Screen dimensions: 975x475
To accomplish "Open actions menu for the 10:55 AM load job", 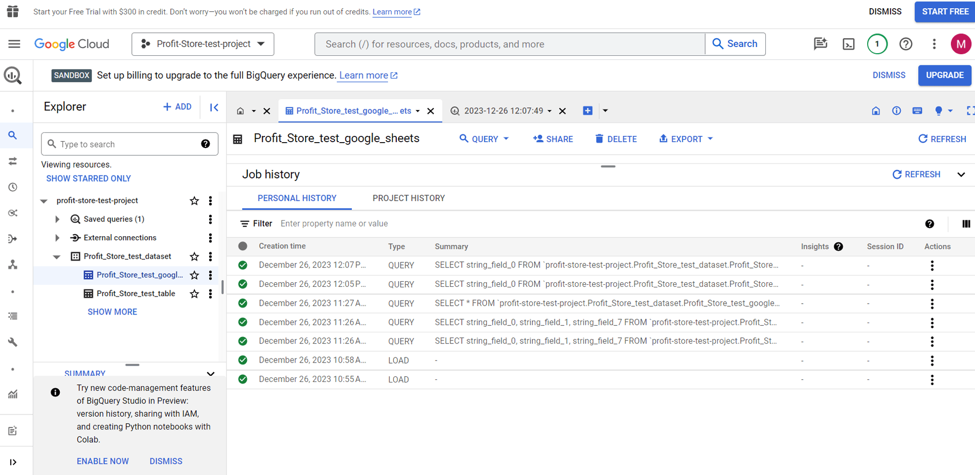I will [932, 380].
